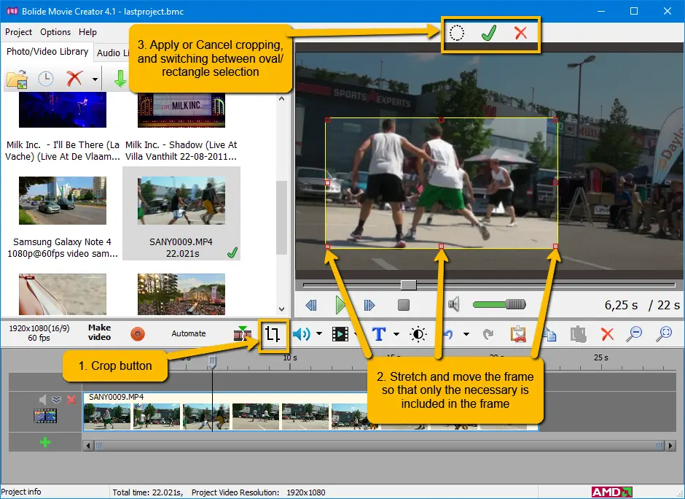Fit timeline with zoom-to-fit icon
Viewport: 685px width, 499px height.
[x=665, y=334]
